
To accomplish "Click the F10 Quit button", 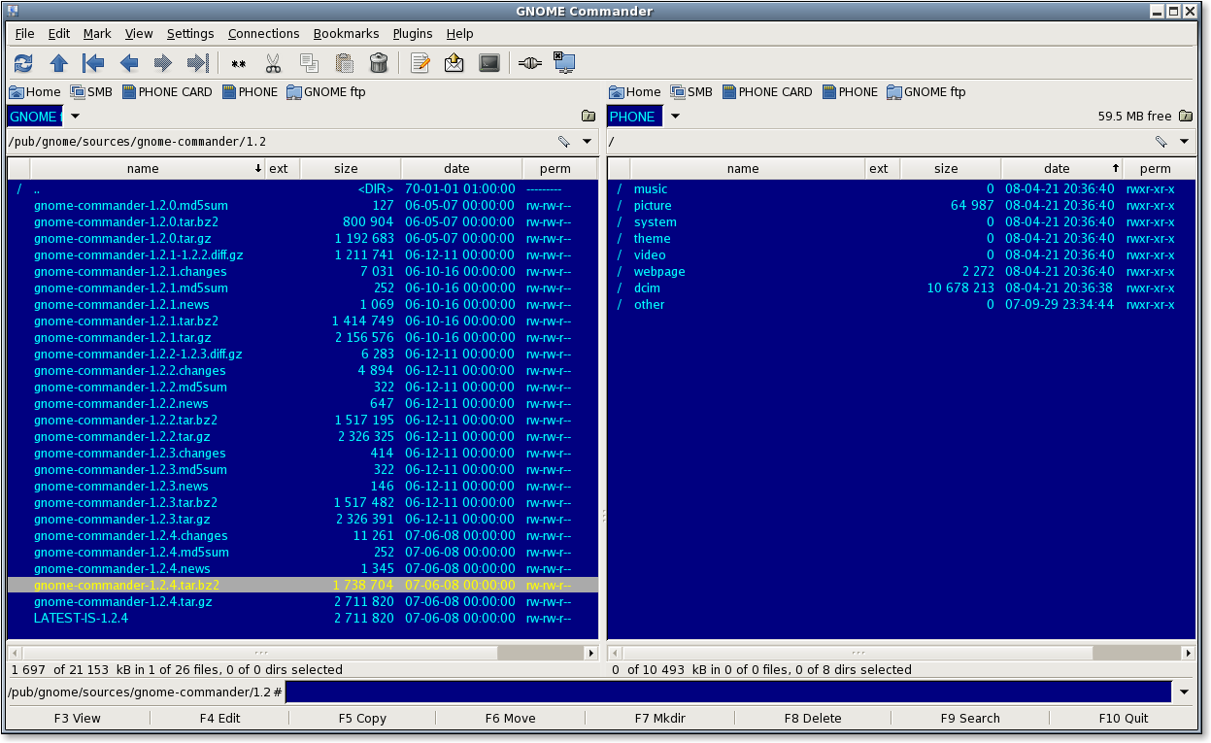I will [1123, 719].
